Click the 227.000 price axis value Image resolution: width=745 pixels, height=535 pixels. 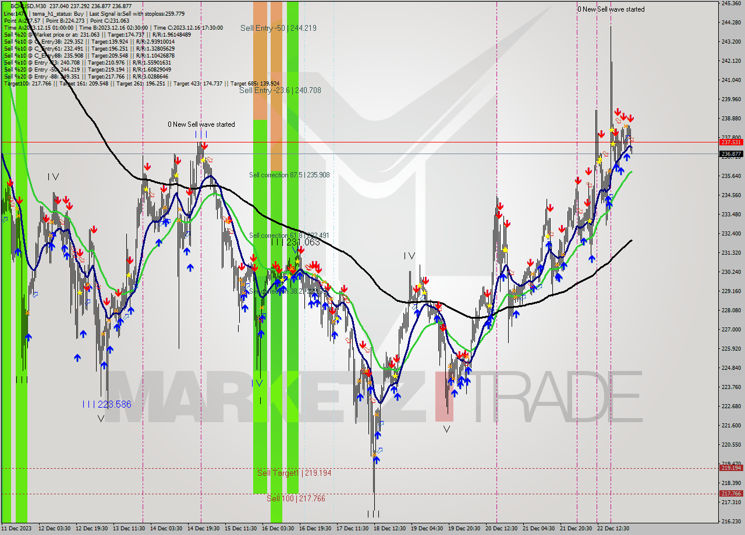(x=731, y=329)
